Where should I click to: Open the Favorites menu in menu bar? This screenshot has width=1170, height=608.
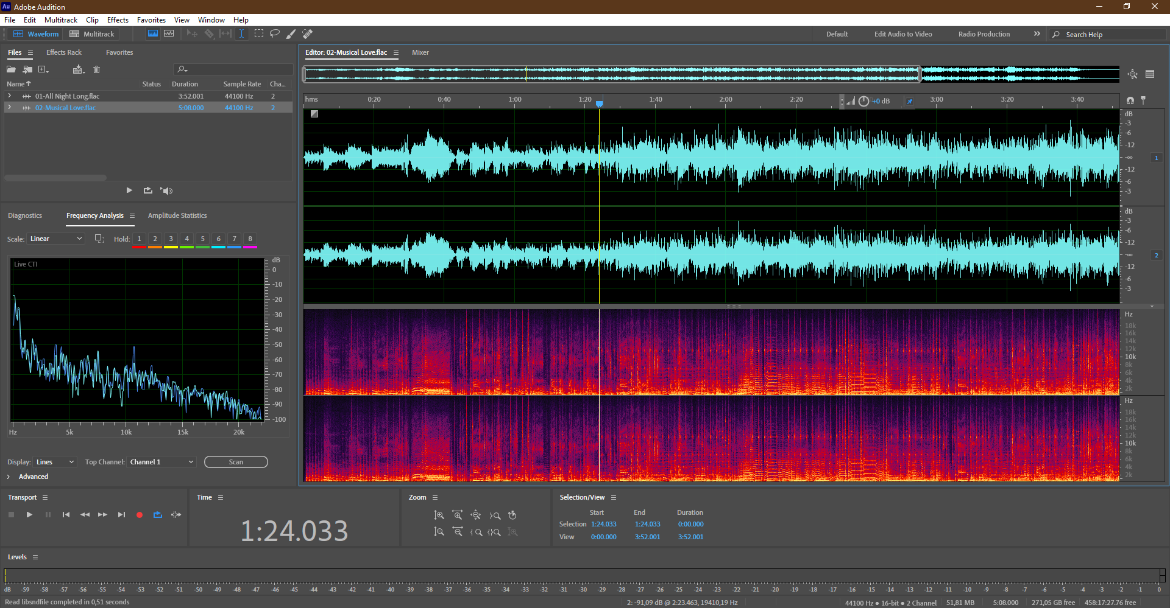151,20
